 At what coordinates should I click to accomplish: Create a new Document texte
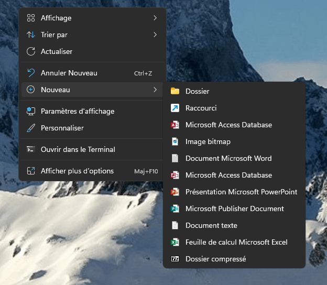[x=234, y=225]
